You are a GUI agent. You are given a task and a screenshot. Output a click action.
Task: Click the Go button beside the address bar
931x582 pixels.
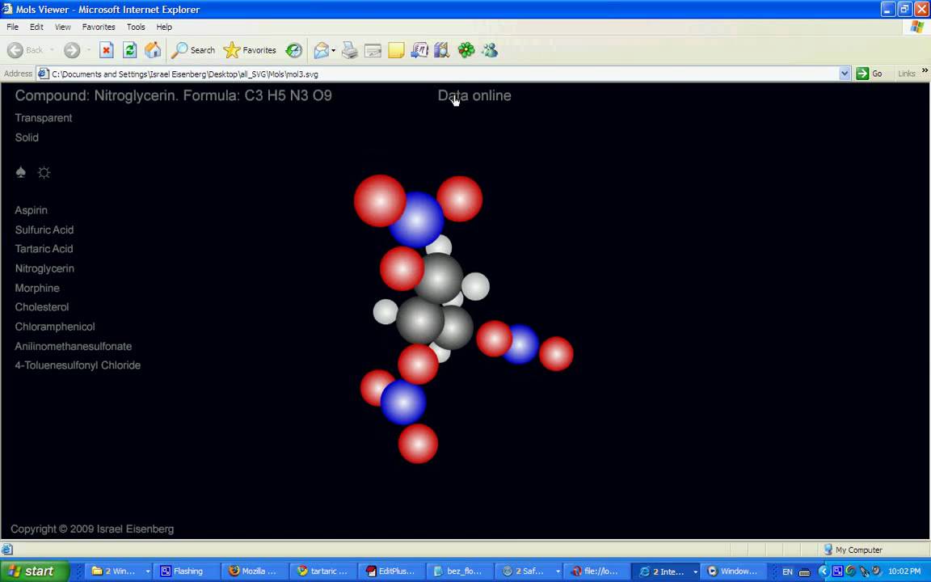[x=870, y=74]
